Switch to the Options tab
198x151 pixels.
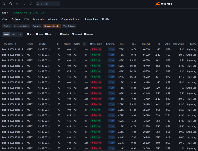16,19
